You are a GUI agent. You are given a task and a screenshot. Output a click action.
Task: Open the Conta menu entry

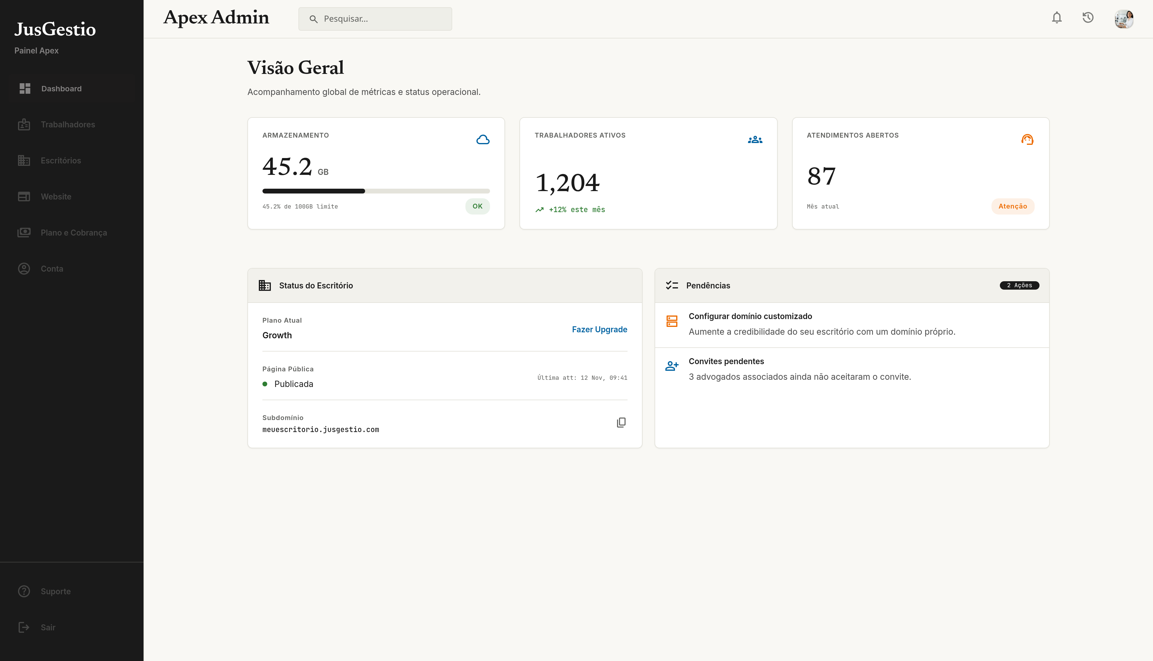point(72,269)
